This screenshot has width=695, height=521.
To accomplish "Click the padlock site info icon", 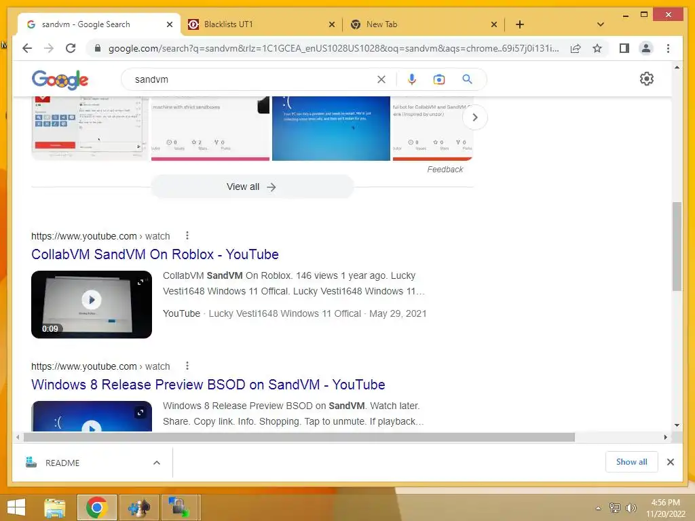I will (x=98, y=48).
